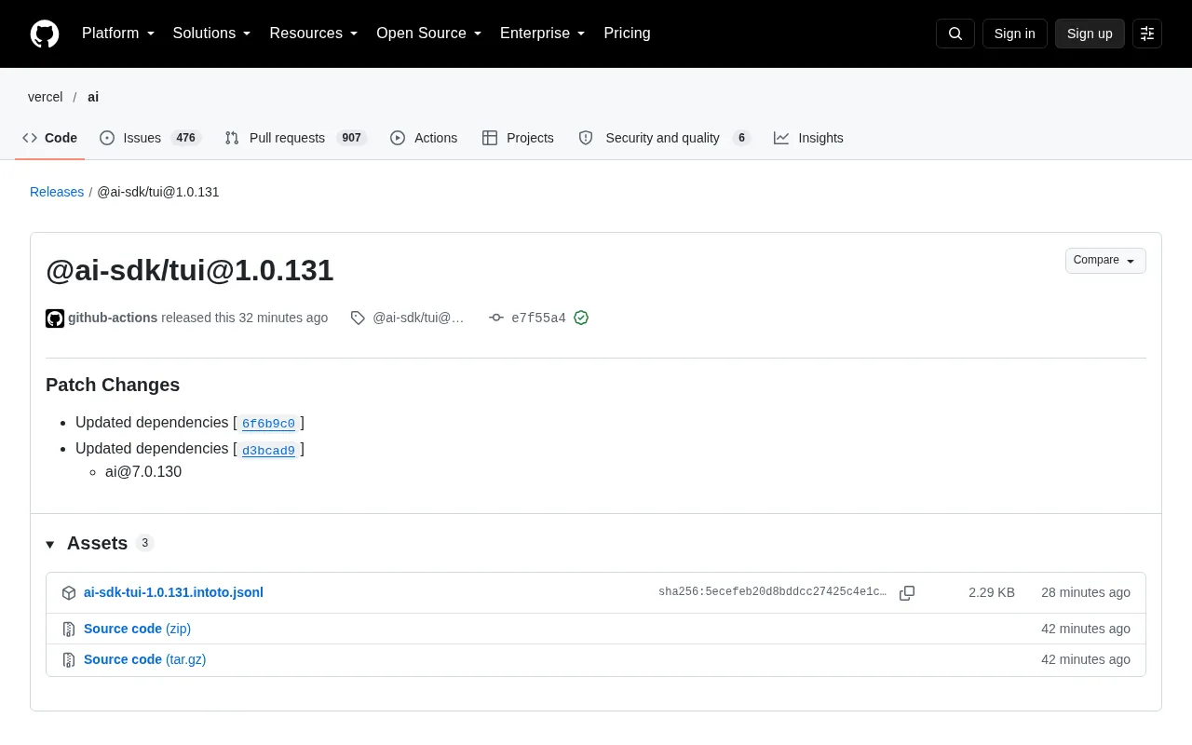This screenshot has height=745, width=1192.
Task: Expand the Open Source menu
Action: click(429, 34)
